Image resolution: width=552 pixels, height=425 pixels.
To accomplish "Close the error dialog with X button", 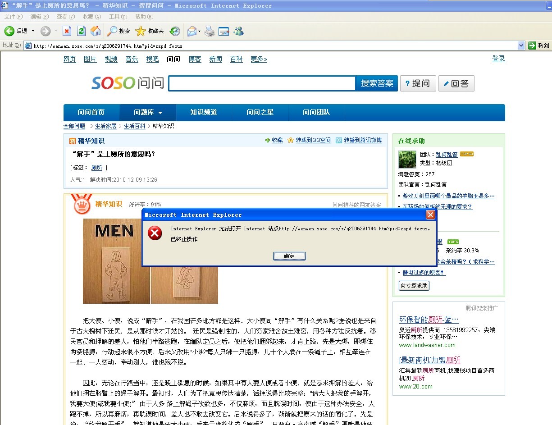I will coord(430,215).
